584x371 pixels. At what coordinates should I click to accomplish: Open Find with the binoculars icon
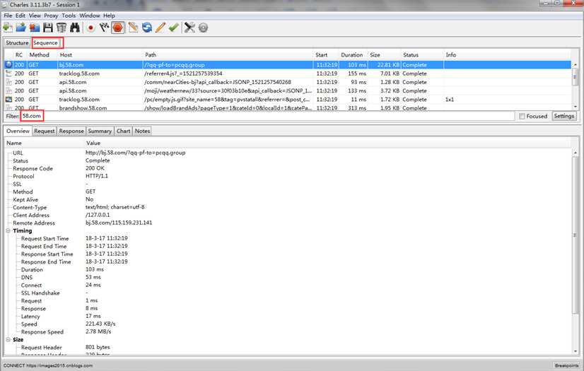pos(75,28)
